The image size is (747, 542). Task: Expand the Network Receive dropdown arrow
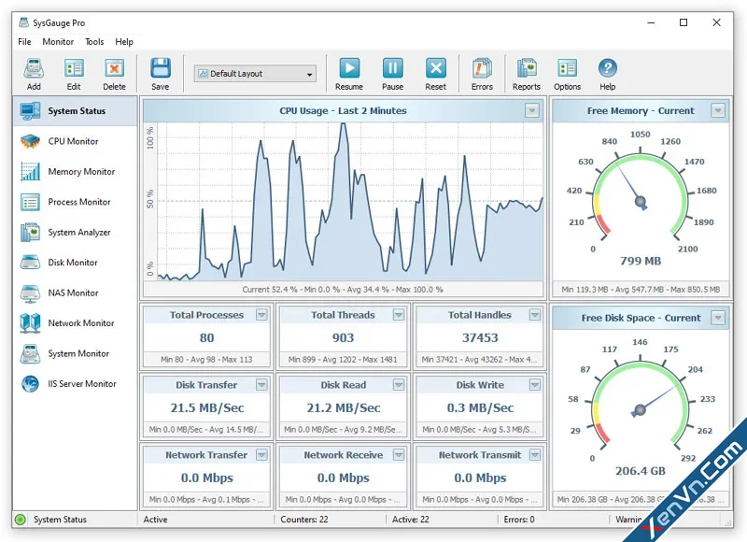399,455
